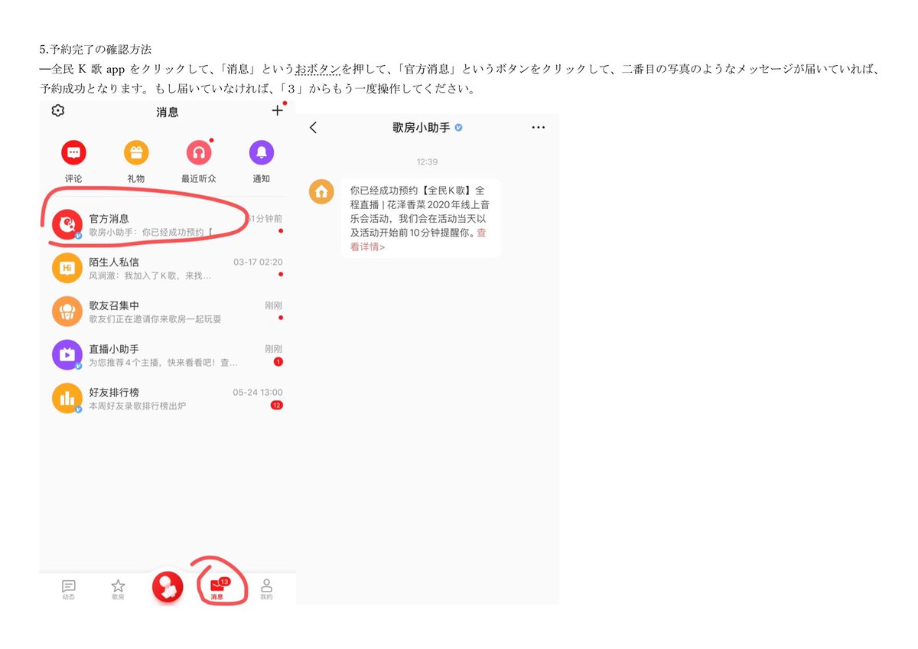
Task: Click 直播小助手 purple TV avatar
Action: [67, 355]
